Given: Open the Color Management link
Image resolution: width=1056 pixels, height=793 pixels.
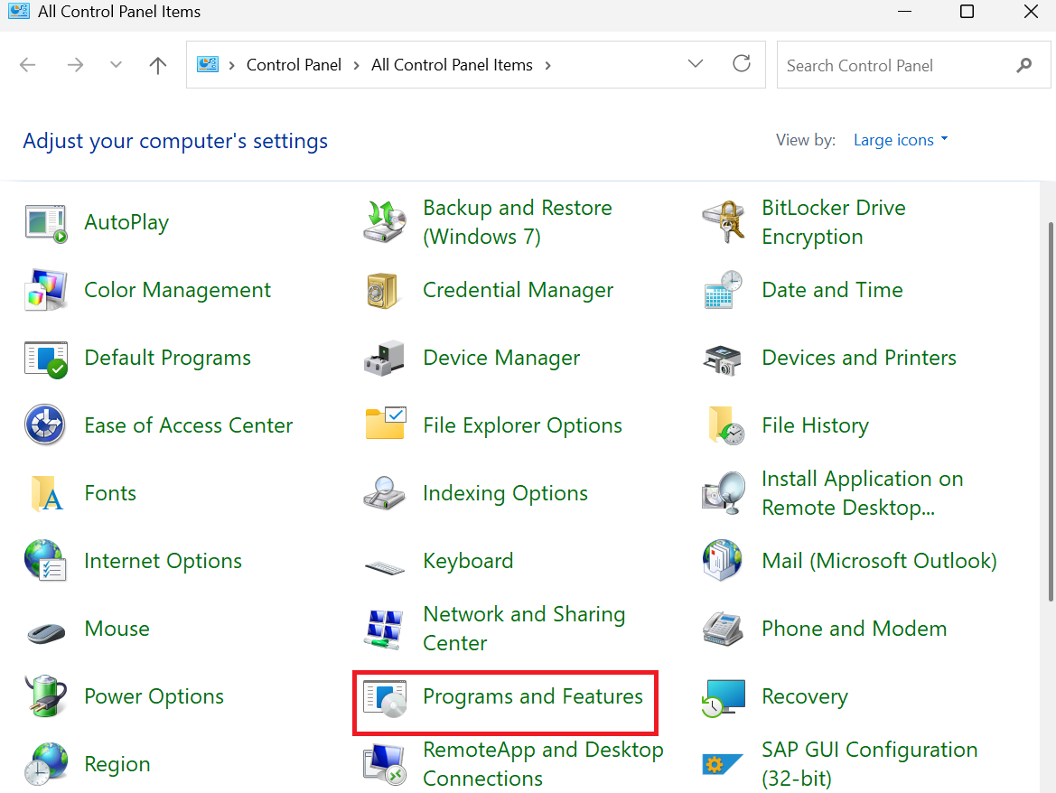Looking at the screenshot, I should 177,290.
